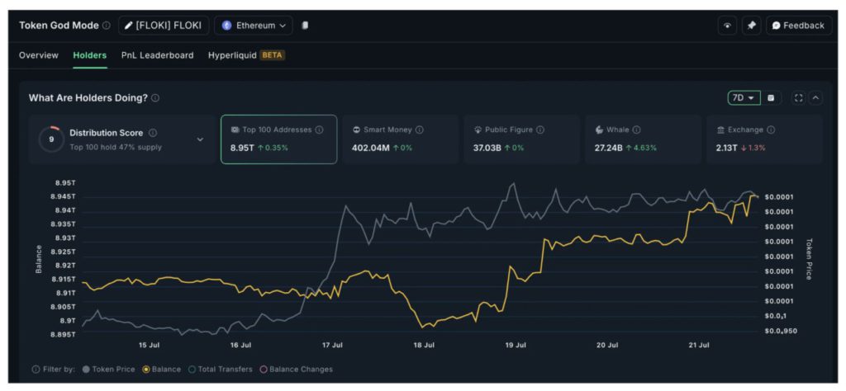Click the info icon next to Token God Mode
The height and width of the screenshot is (391, 846).
(x=107, y=26)
